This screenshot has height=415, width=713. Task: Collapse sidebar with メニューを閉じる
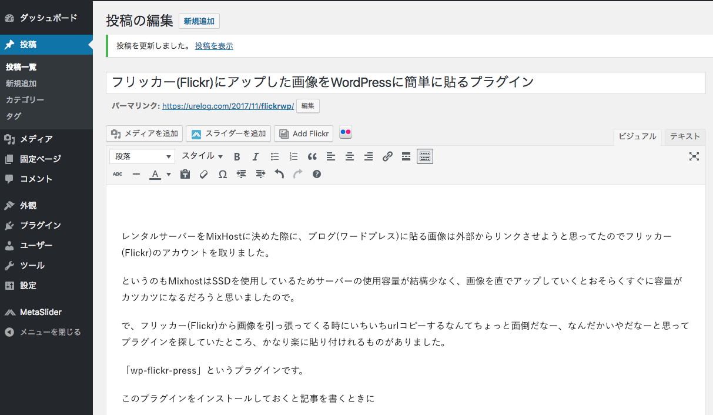46,332
